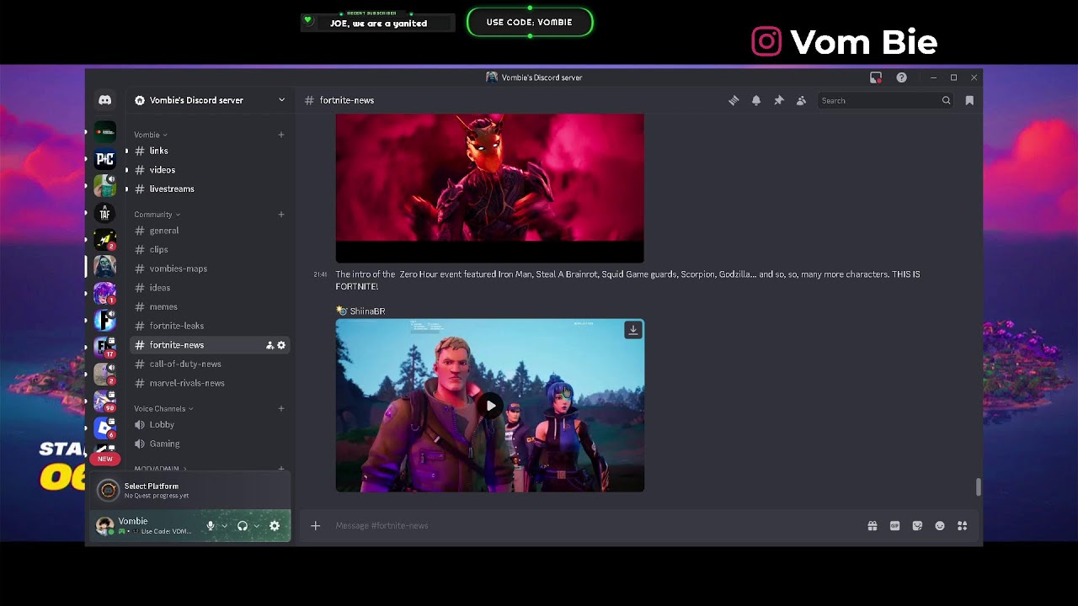The image size is (1078, 606).
Task: Toggle headphone deafen
Action: click(243, 526)
